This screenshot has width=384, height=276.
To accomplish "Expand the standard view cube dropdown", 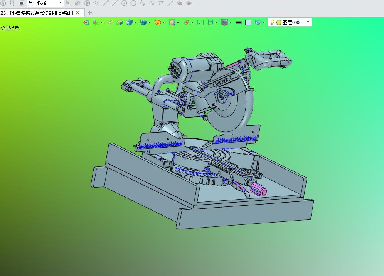I will pos(149,22).
